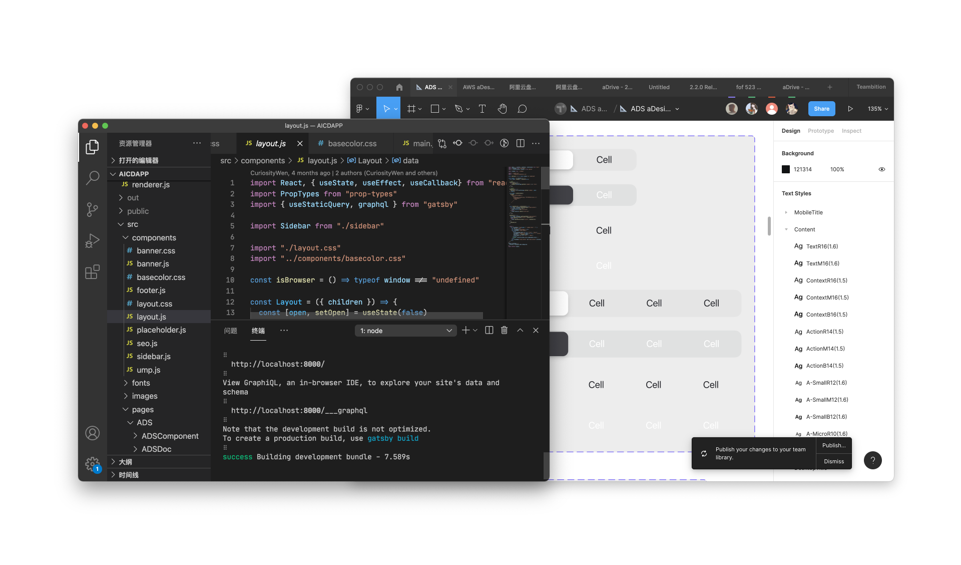The height and width of the screenshot is (565, 961).
Task: Click split editor icon in VS Code
Action: 521,144
